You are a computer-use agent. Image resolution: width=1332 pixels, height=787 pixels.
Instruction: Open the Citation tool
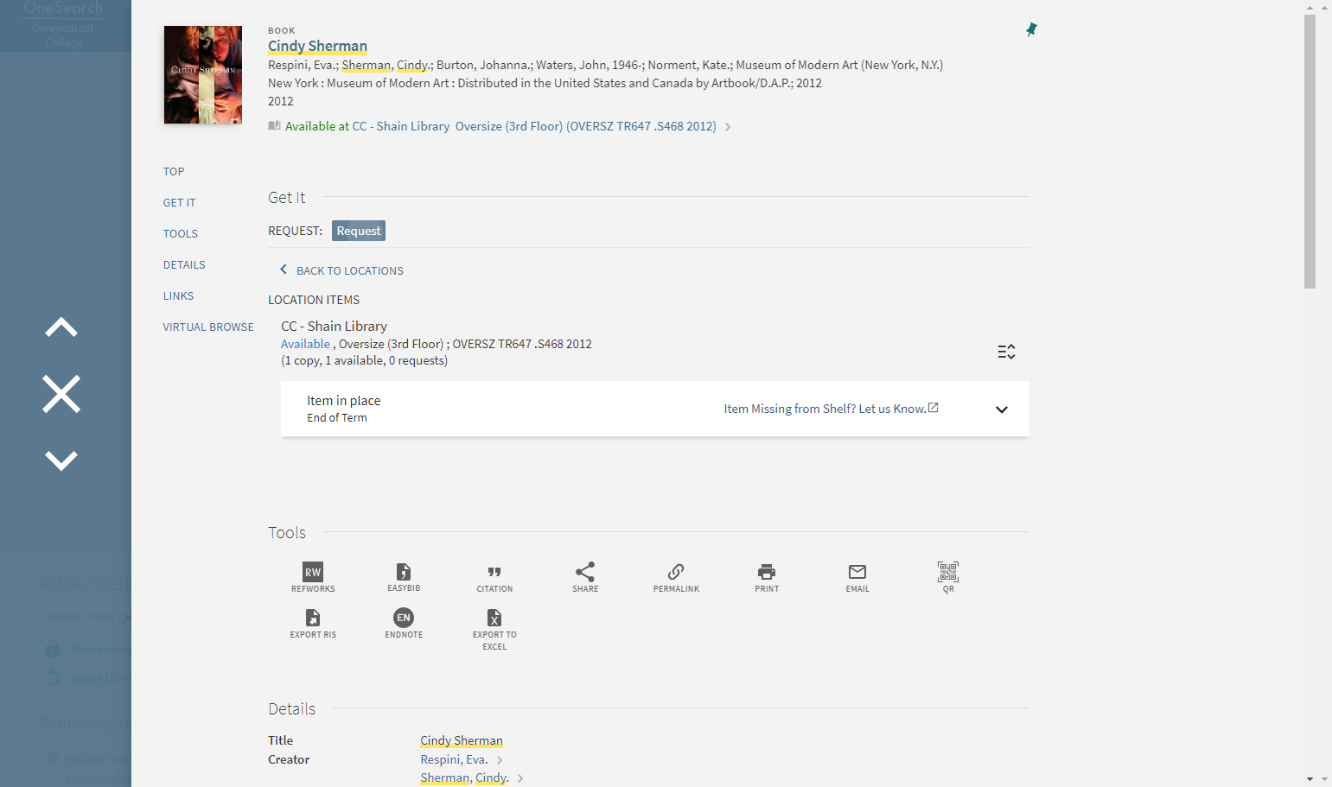tap(494, 577)
